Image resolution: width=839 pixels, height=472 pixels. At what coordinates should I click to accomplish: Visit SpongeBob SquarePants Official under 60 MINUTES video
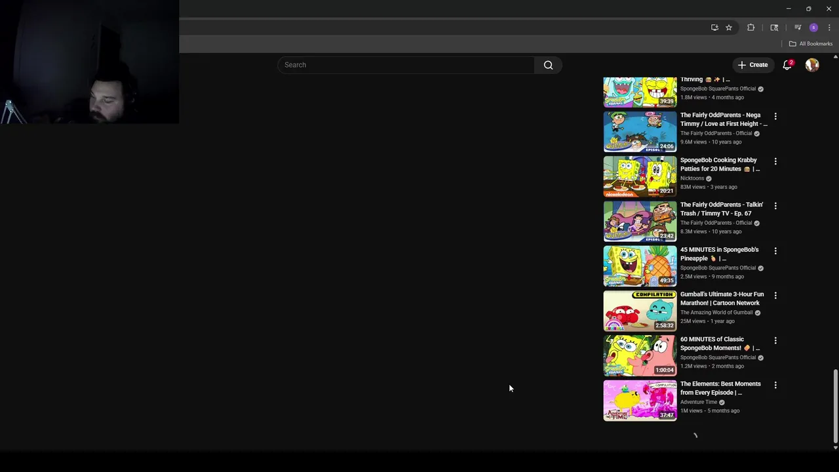[x=718, y=358]
